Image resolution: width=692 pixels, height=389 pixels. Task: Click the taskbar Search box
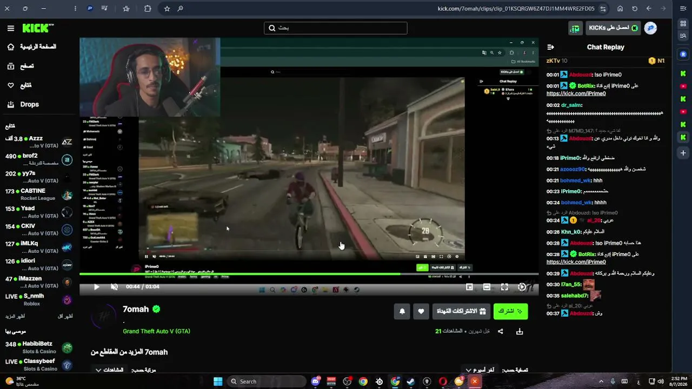click(x=266, y=381)
